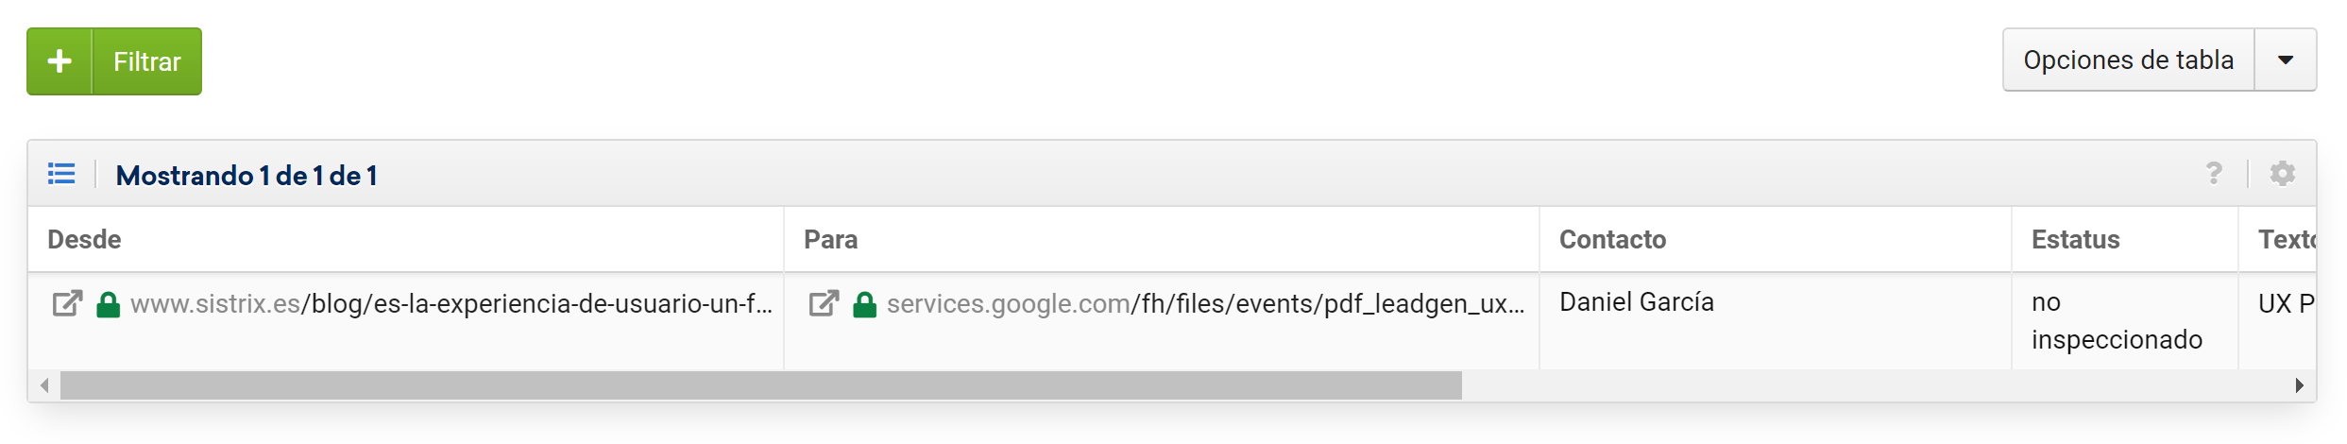Screen dimensions: 2347x444
Task: Open the sistrix.es link in new window icon
Action: point(67,304)
